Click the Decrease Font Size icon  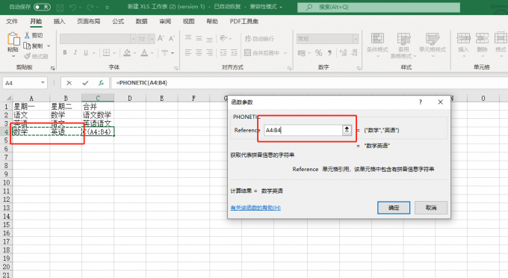(x=171, y=39)
